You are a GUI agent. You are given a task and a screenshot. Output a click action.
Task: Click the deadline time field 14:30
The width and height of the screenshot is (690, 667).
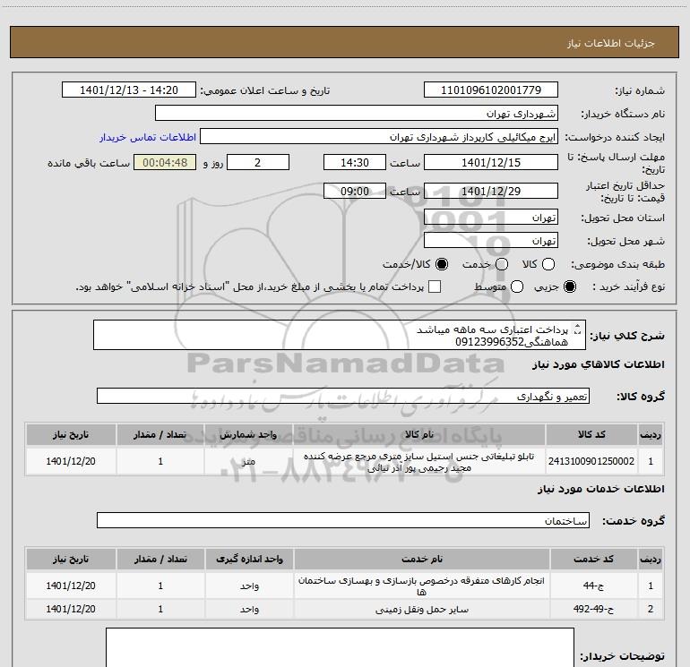coord(355,162)
